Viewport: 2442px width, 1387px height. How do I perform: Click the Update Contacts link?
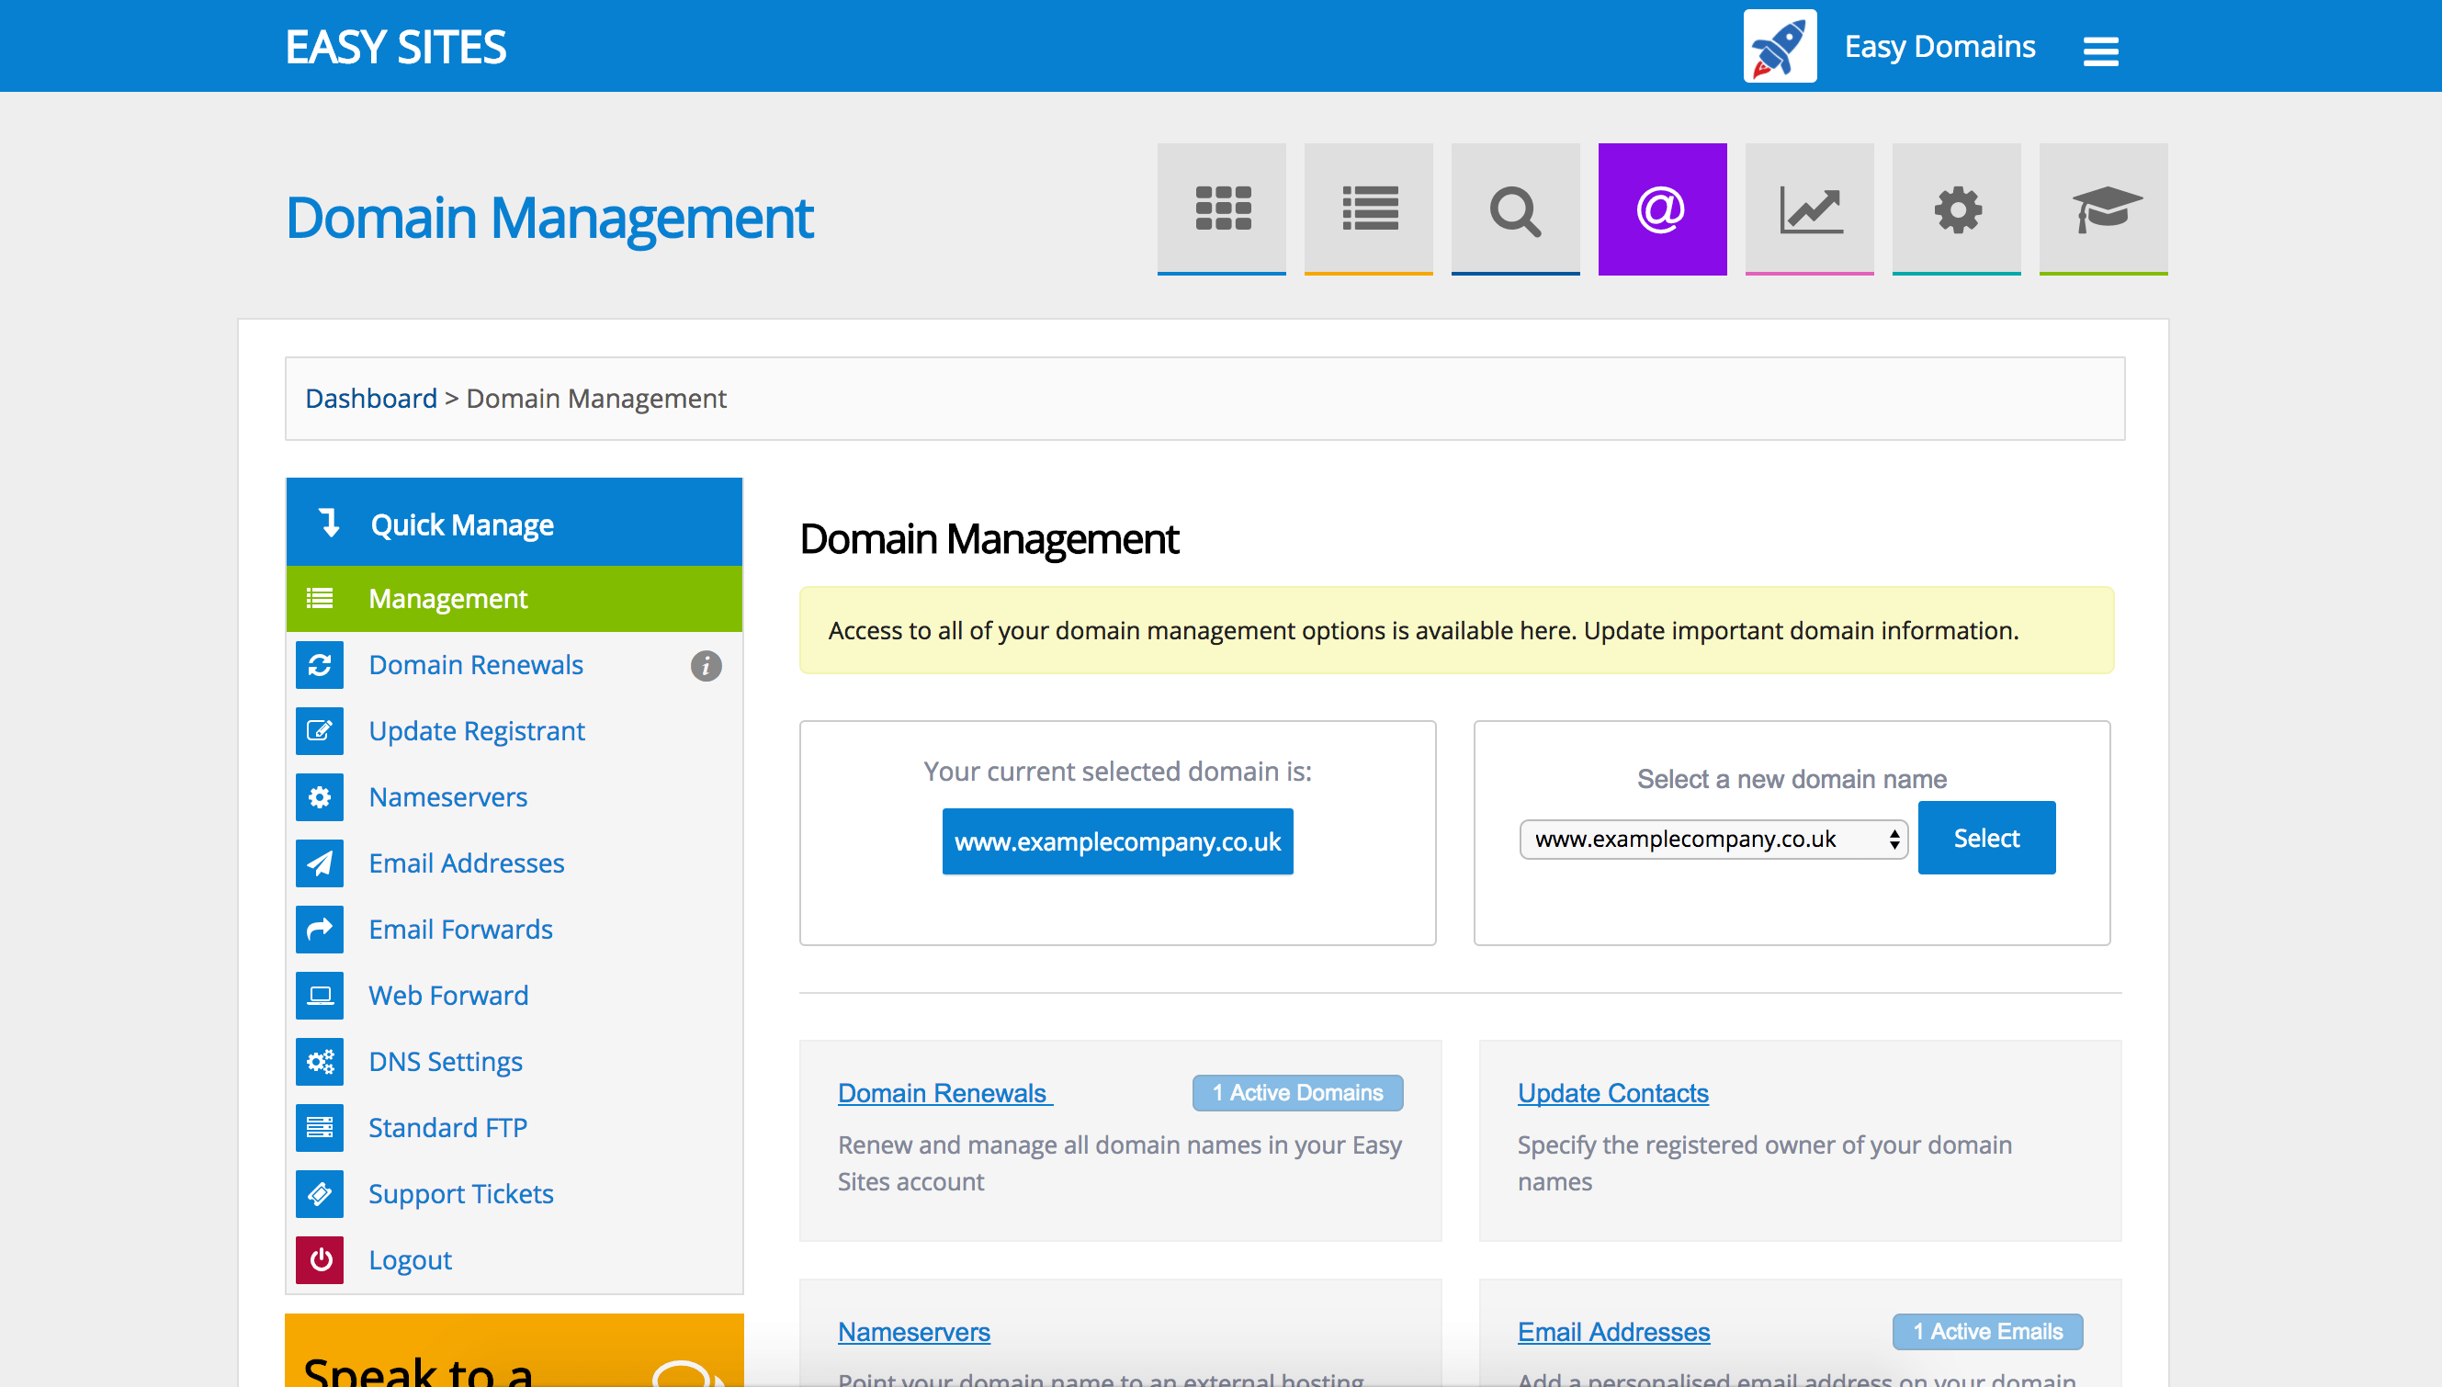1612,1093
